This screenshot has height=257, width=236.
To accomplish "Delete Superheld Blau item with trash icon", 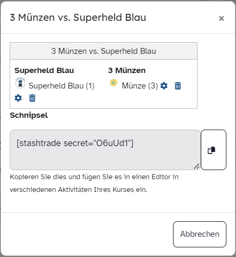I will click(32, 98).
